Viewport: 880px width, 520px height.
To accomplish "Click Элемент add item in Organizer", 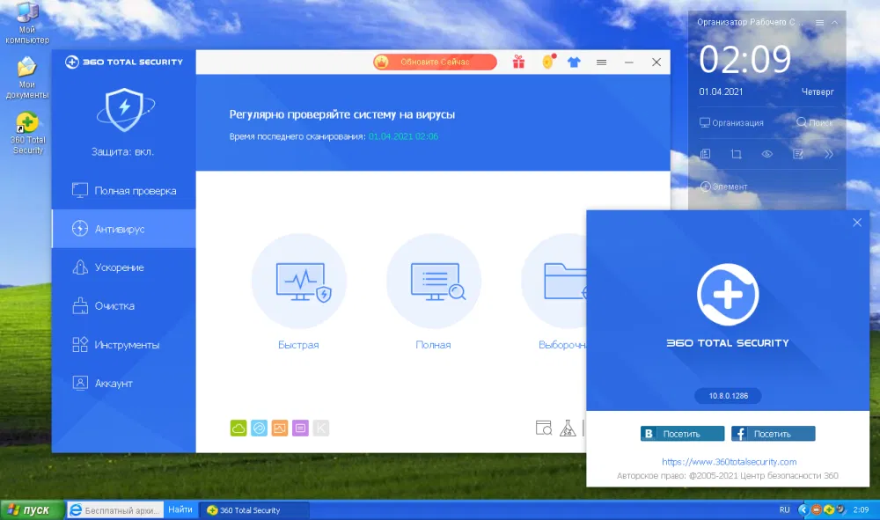I will (724, 187).
